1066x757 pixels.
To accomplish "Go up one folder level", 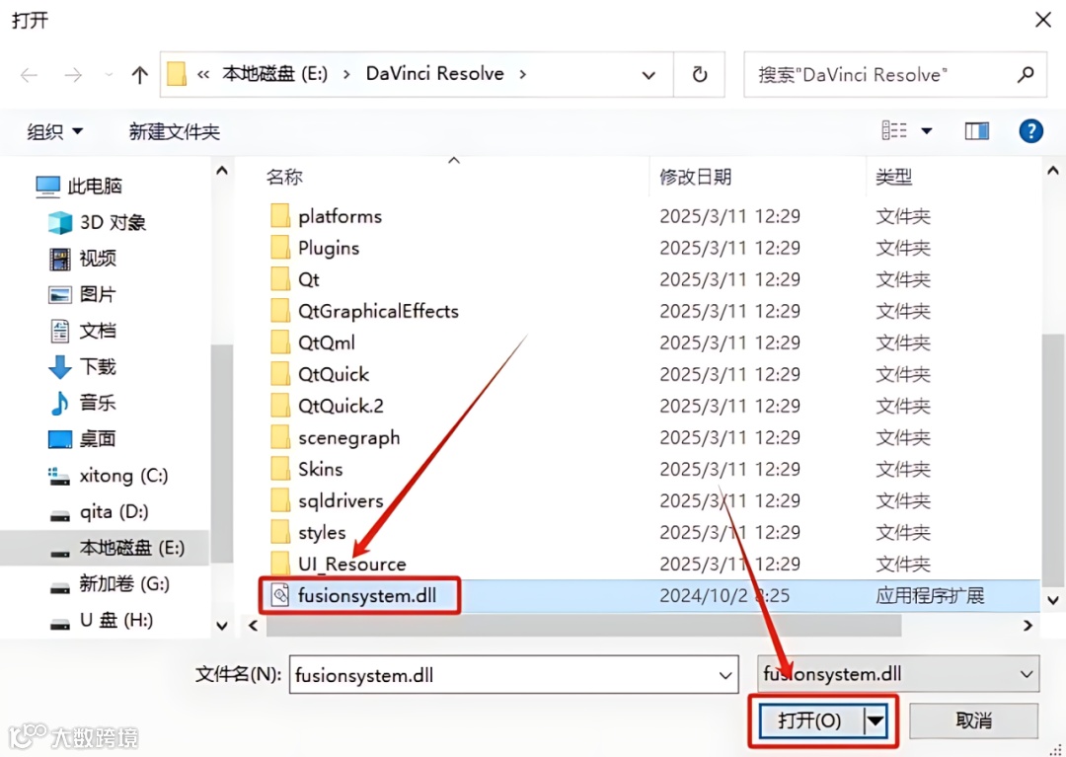I will coord(139,75).
